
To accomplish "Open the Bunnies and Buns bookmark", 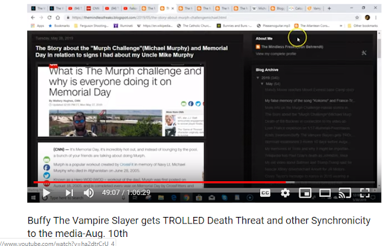I will 234,25.
